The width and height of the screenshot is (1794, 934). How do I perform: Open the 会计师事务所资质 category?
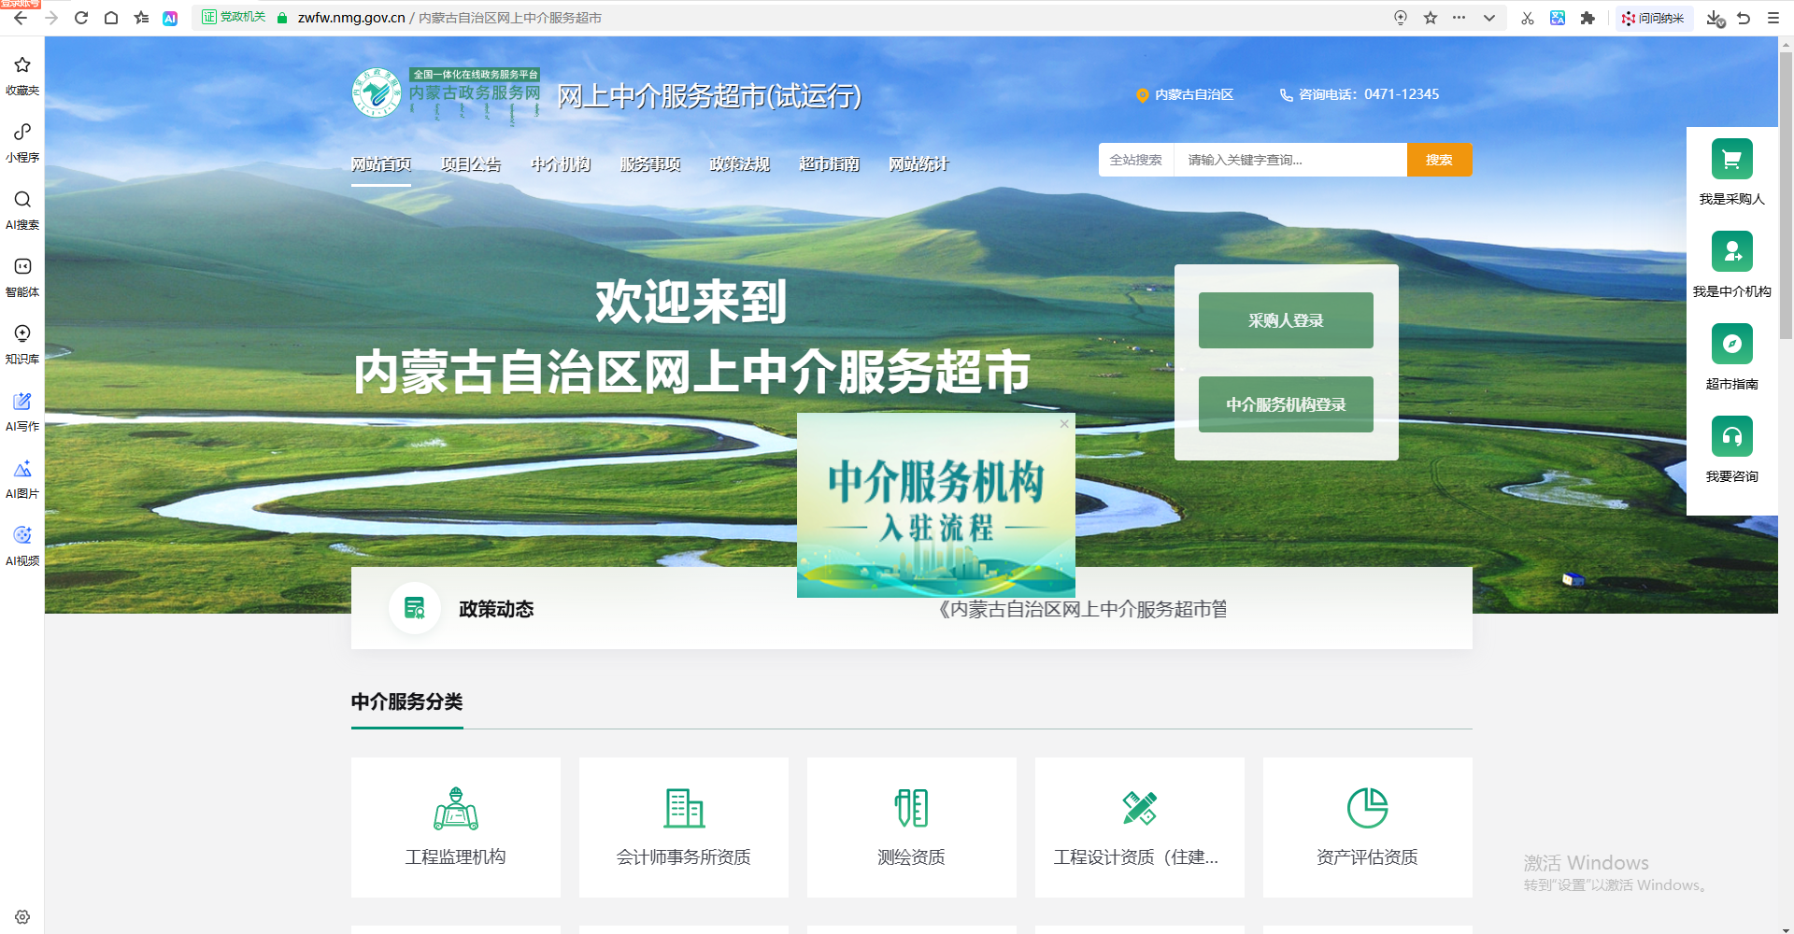(683, 828)
